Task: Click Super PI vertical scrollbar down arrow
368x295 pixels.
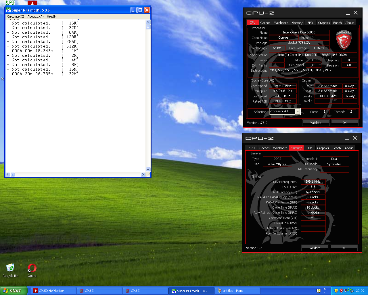Action: pos(148,170)
